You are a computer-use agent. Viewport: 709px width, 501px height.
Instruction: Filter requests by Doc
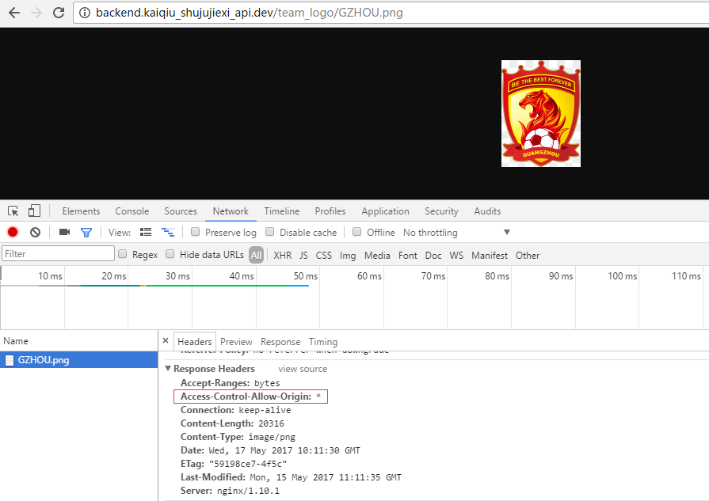pyautogui.click(x=433, y=255)
